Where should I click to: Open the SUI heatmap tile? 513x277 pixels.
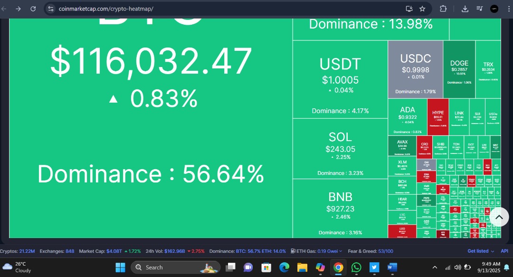477,117
